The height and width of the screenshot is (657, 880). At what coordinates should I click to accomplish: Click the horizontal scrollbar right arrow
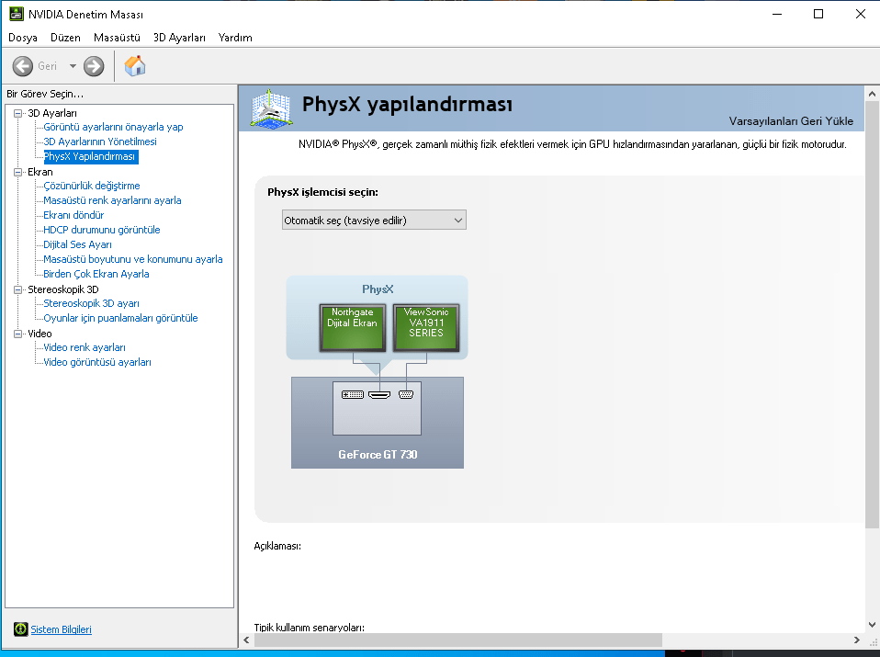(x=856, y=640)
